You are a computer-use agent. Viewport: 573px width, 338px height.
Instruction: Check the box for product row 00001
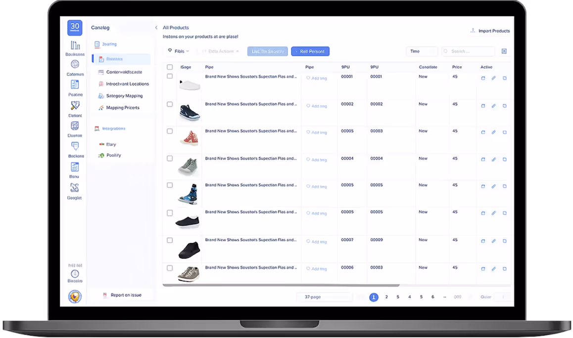170,76
